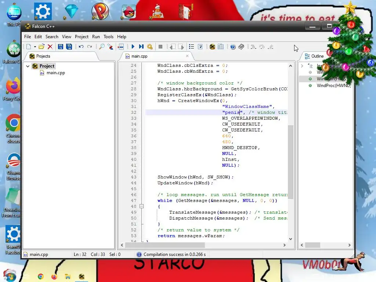Click the editor scroll up arrow
The width and height of the screenshot is (376, 282).
(x=291, y=66)
